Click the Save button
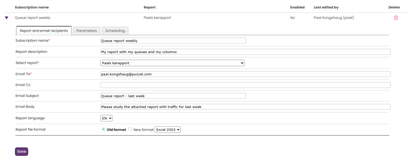The width and height of the screenshot is (415, 158). click(x=21, y=151)
